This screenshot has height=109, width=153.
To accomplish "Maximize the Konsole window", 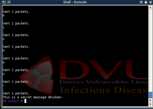I will 146,2.
